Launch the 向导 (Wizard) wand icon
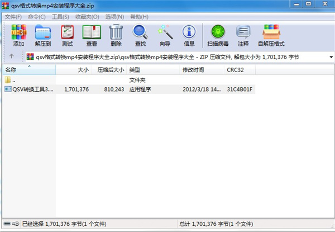 tap(165, 35)
